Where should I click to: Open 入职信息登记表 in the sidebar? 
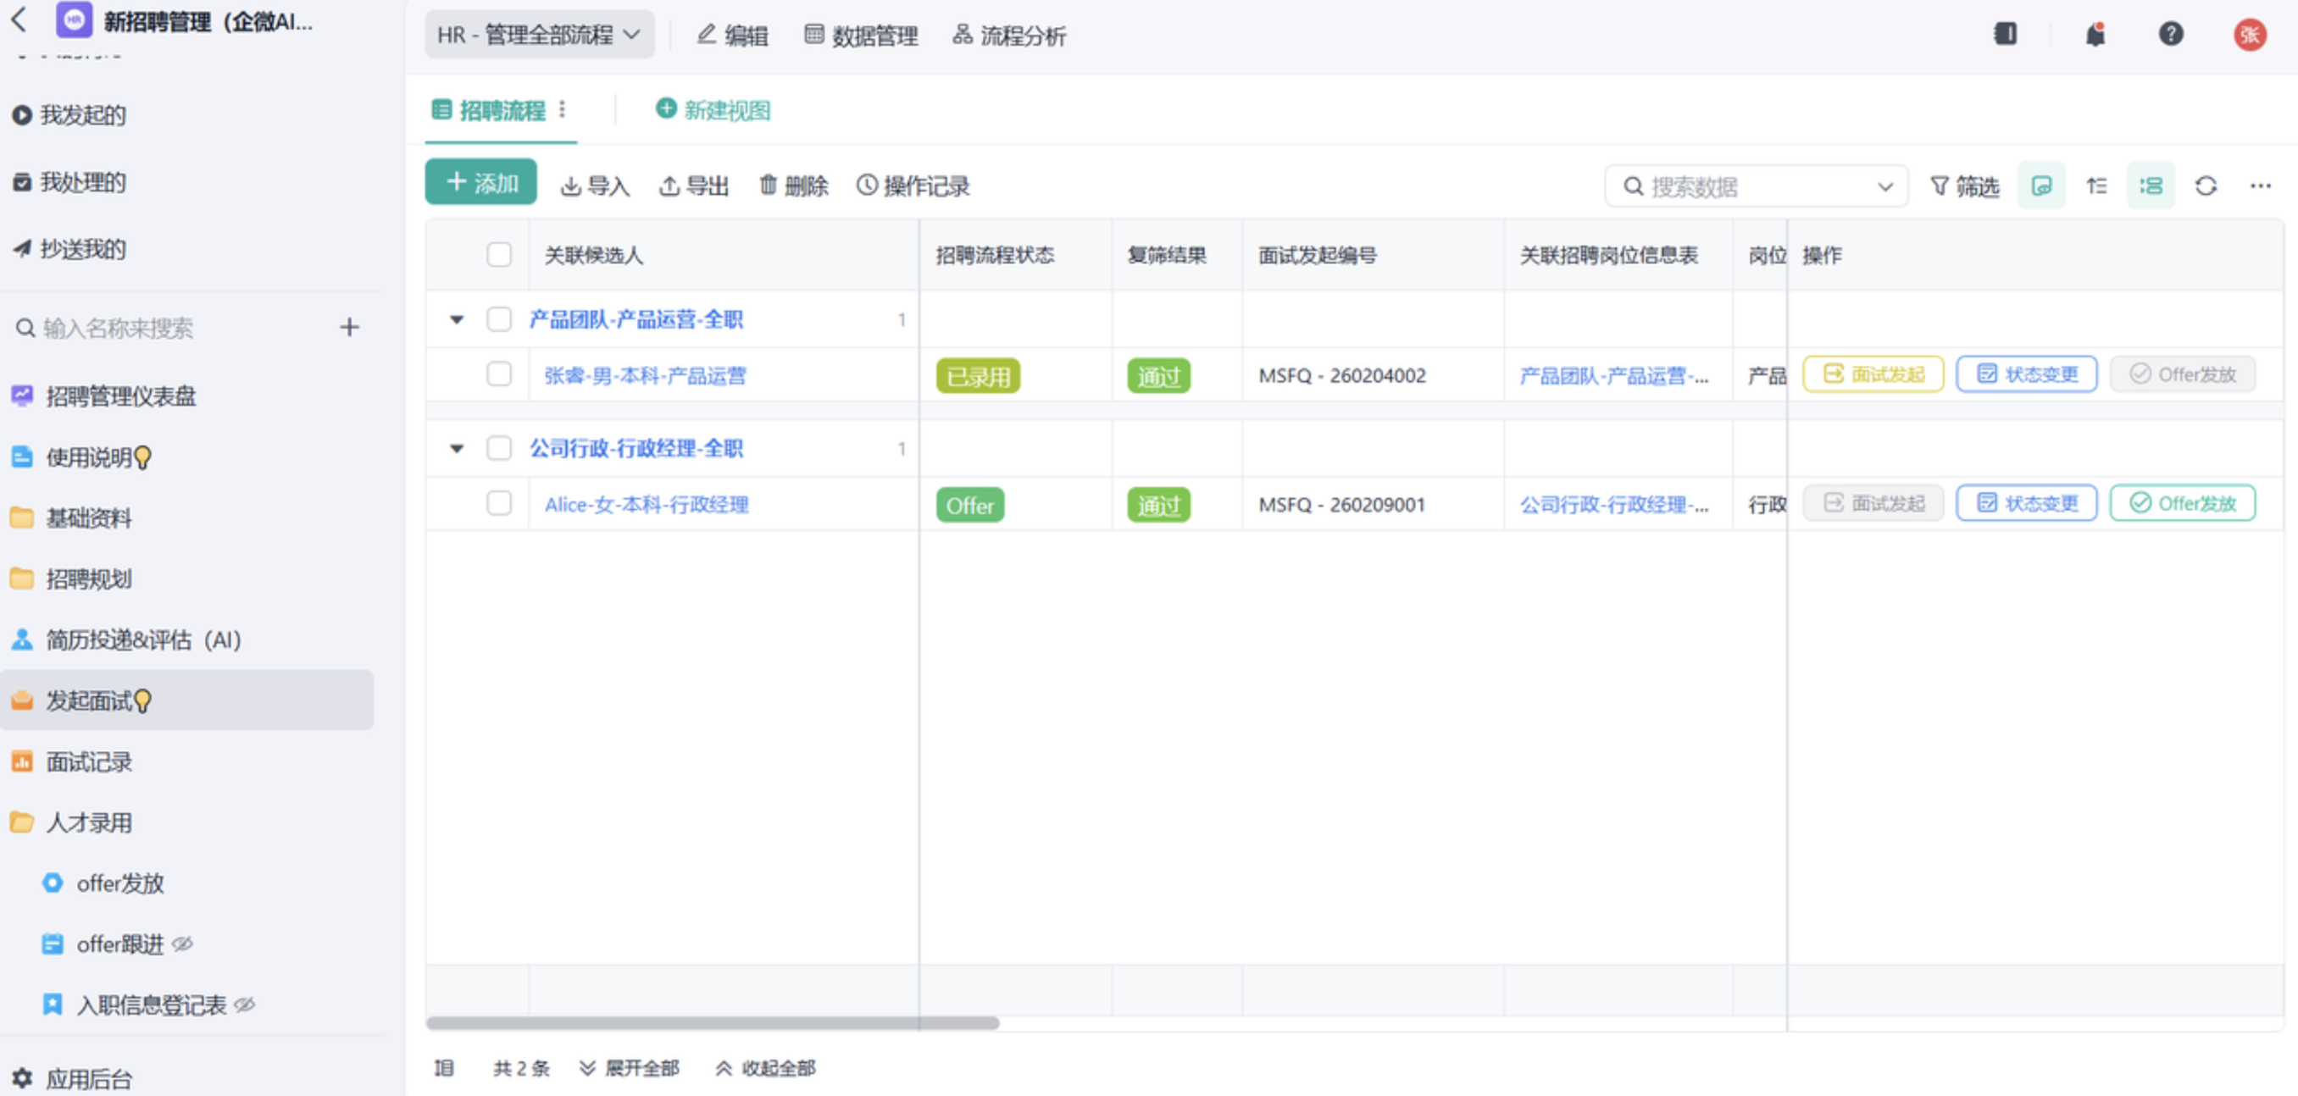click(151, 1005)
